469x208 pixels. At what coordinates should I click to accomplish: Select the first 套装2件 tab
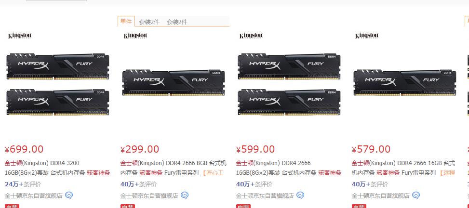click(x=149, y=22)
